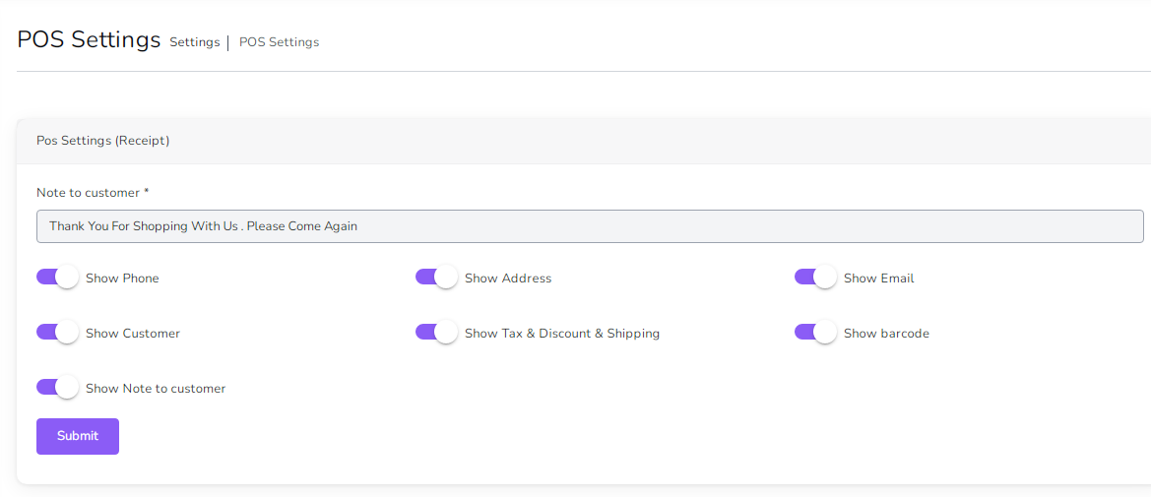Toggle the Show Note to customer switch
1151x497 pixels.
[x=57, y=388]
